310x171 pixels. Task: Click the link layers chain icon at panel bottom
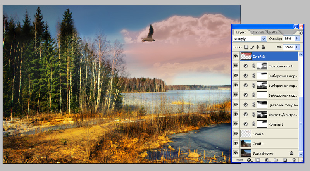(x=239, y=160)
